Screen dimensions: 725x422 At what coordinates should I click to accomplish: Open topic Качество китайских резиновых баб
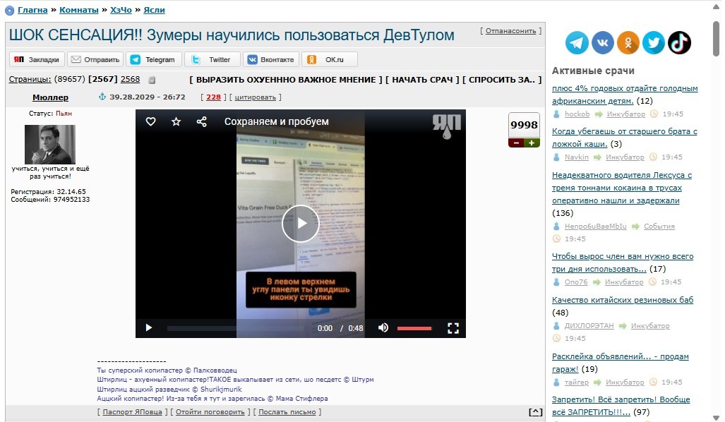pyautogui.click(x=623, y=300)
